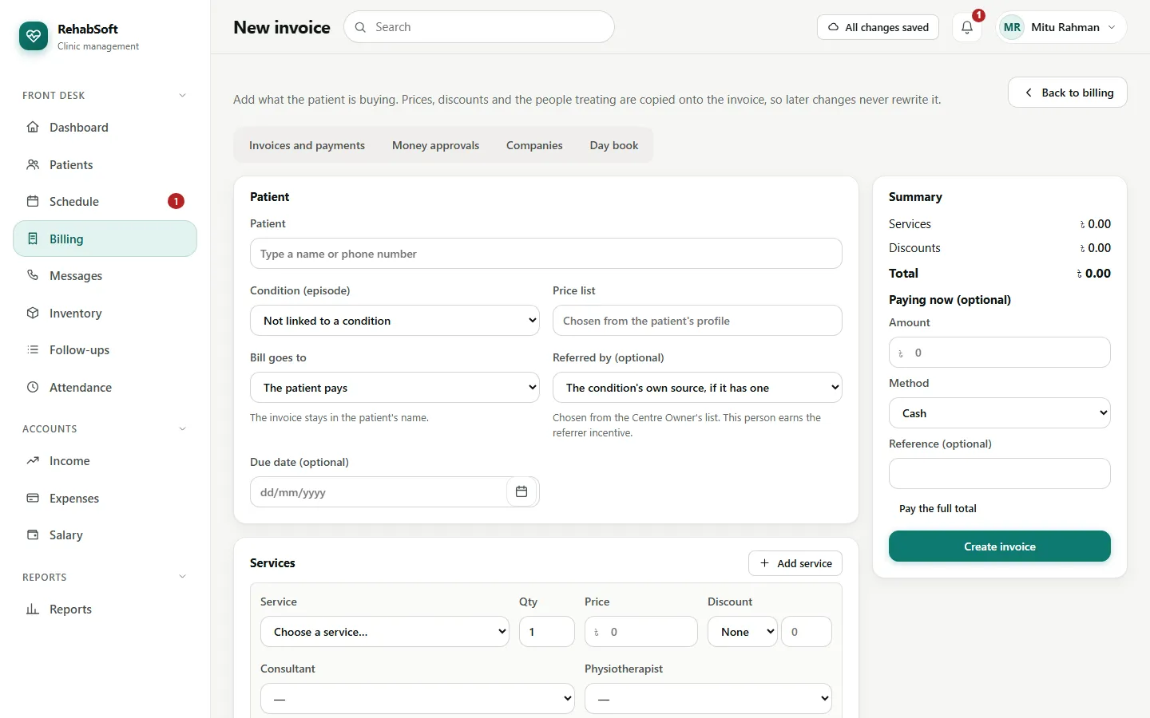The image size is (1150, 718).
Task: Click the Add service button
Action: point(795,563)
